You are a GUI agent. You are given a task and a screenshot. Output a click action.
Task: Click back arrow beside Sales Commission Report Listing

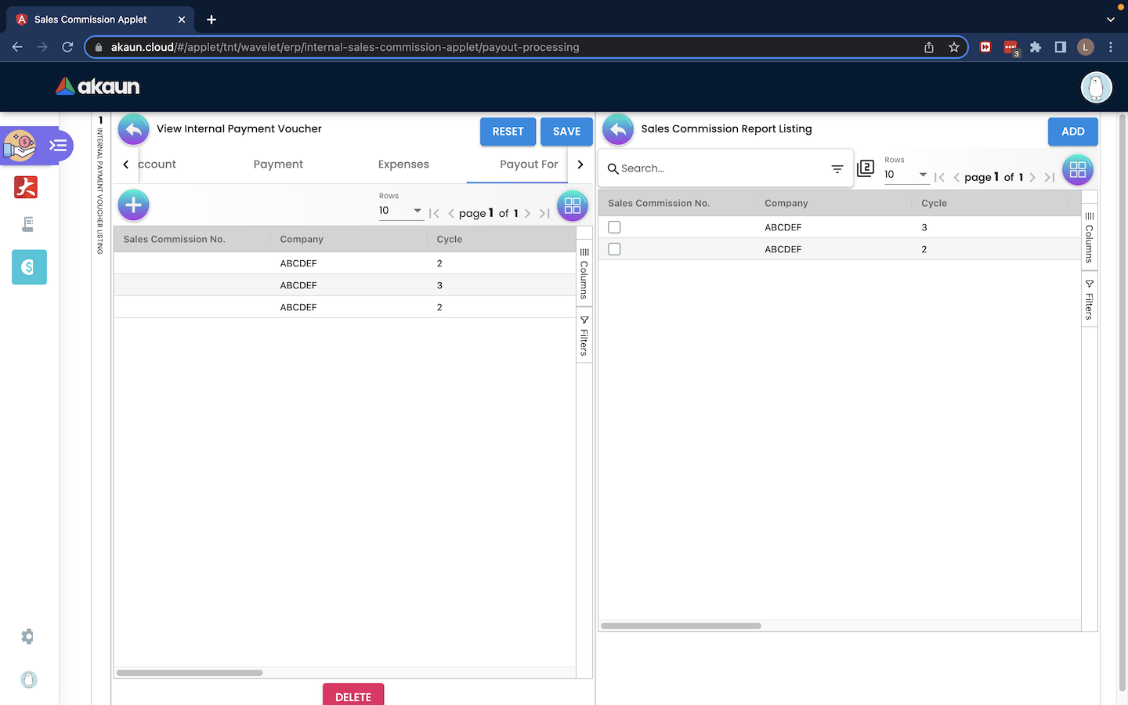pos(617,129)
